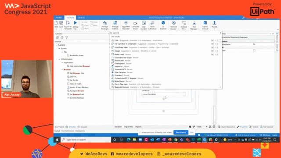This screenshot has width=281, height=158.
Task: Click the Extract To input field
Action: click(164, 94)
